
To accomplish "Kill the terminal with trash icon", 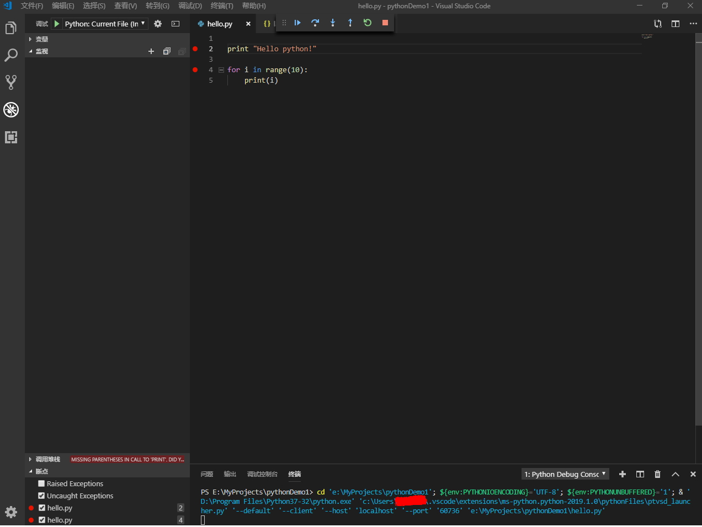I will click(x=657, y=474).
